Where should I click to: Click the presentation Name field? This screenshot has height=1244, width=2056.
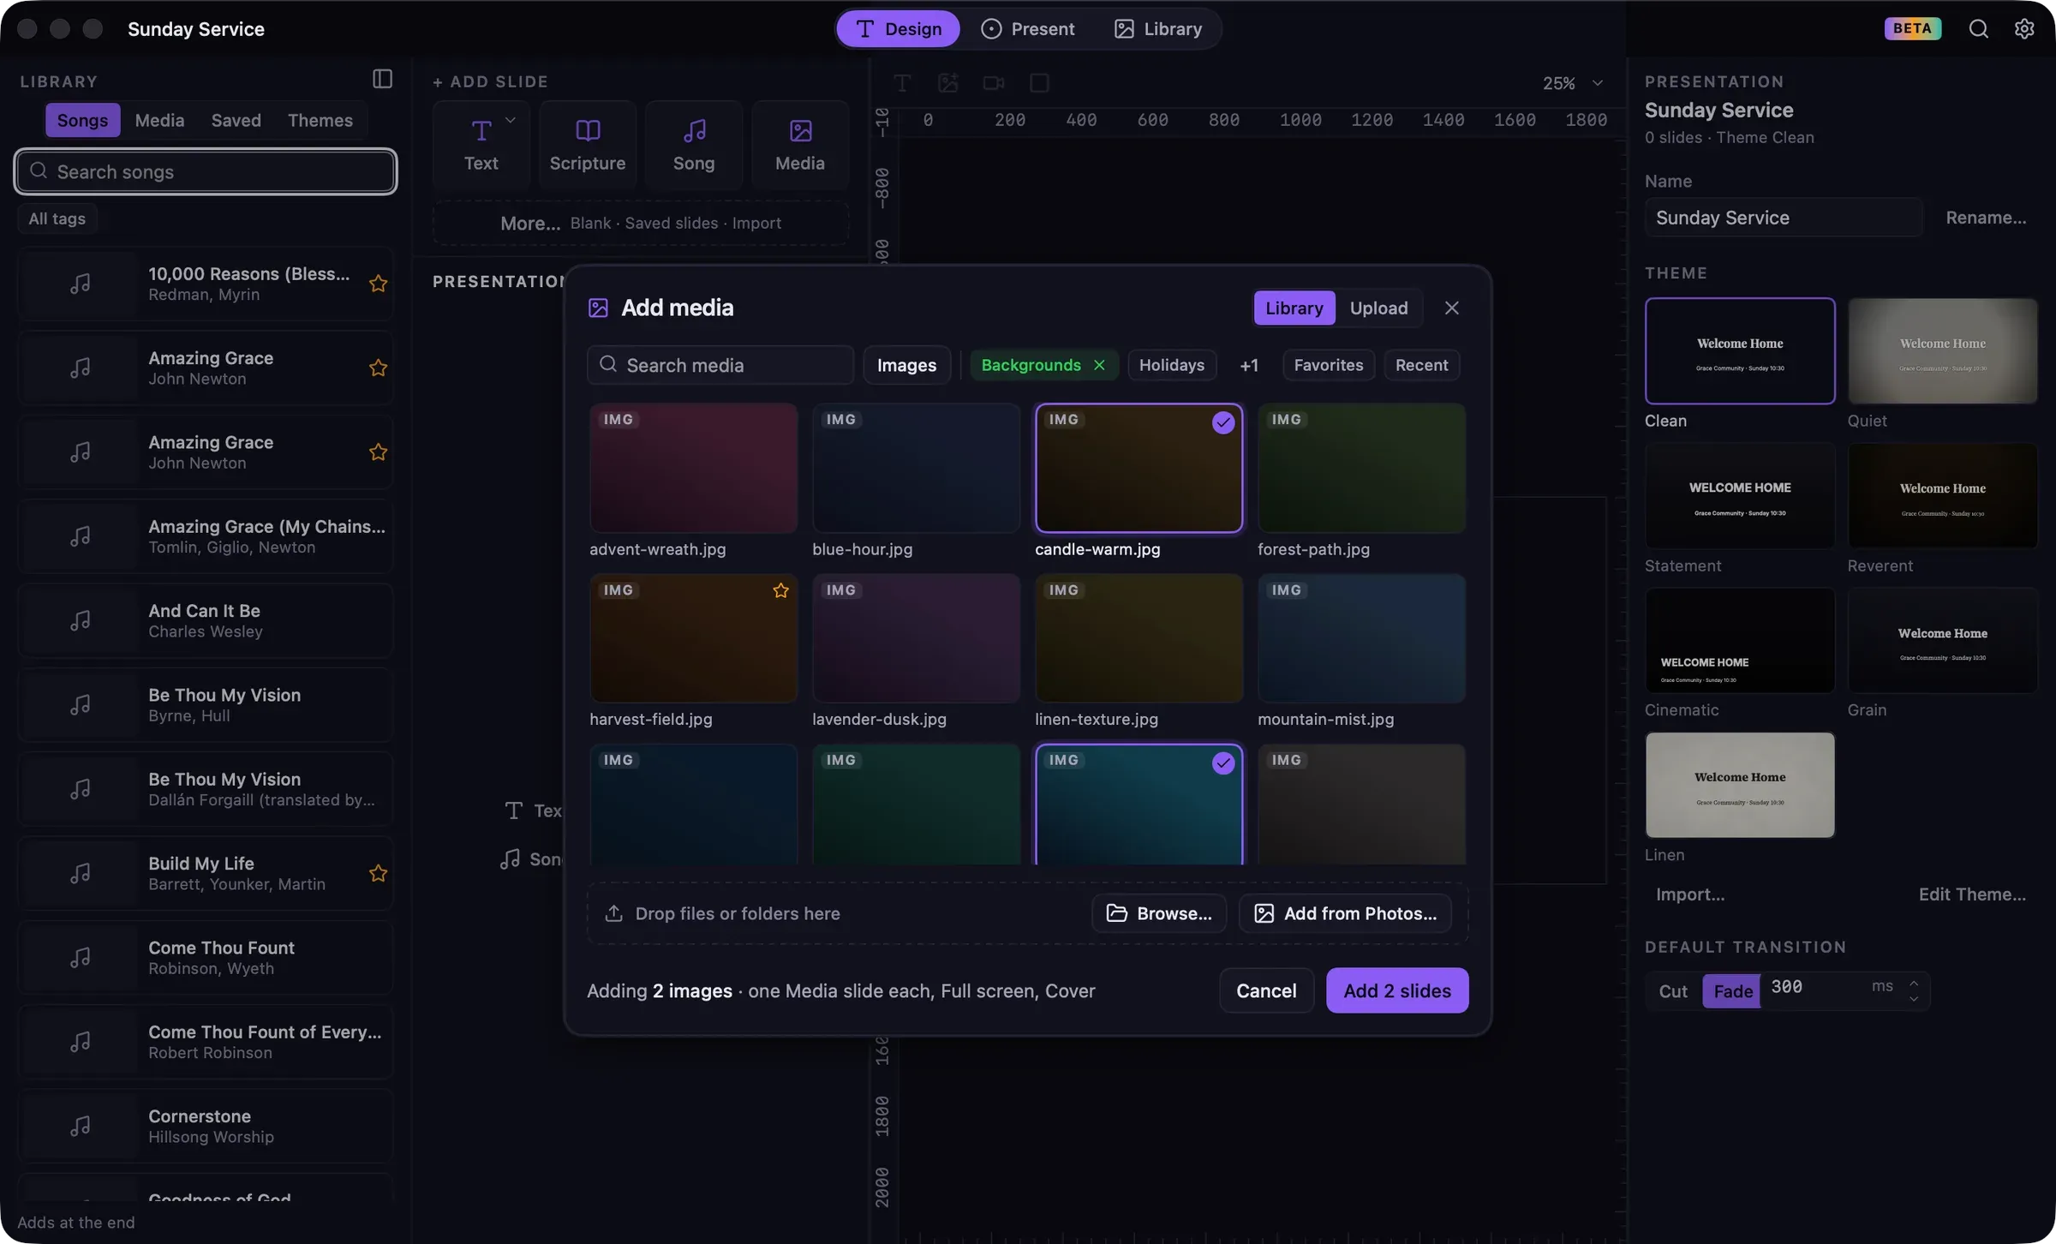coord(1783,218)
